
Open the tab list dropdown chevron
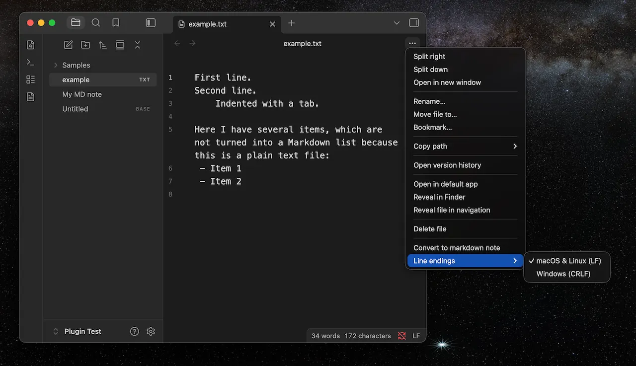pyautogui.click(x=397, y=23)
